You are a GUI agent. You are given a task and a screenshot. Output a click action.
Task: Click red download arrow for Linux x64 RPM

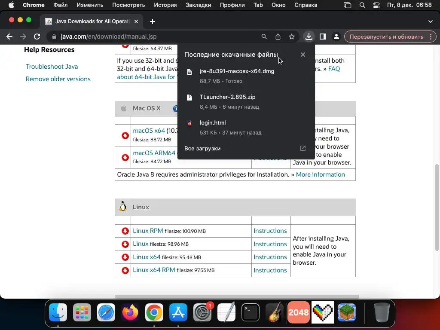coord(125,270)
